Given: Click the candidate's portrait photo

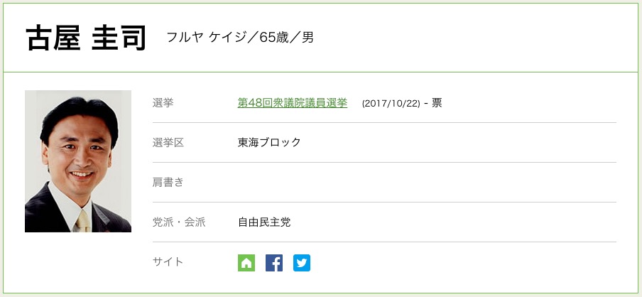Looking at the screenshot, I should 78,161.
